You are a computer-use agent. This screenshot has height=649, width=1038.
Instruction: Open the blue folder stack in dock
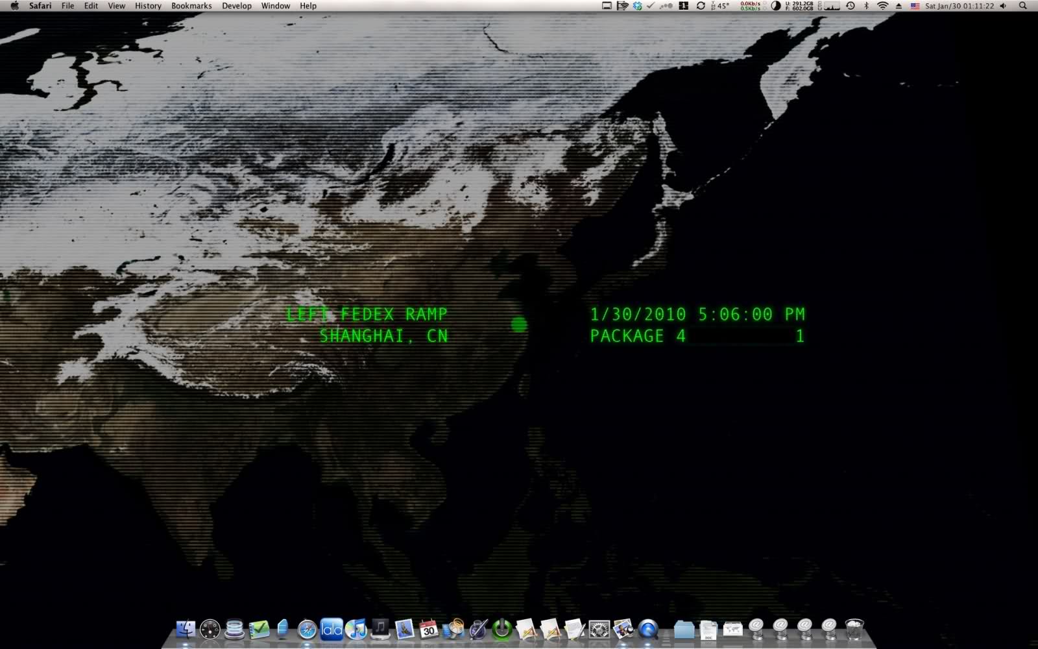pyautogui.click(x=684, y=629)
